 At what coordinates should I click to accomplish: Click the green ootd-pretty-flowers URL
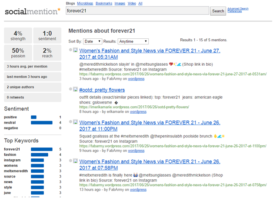(x=134, y=107)
